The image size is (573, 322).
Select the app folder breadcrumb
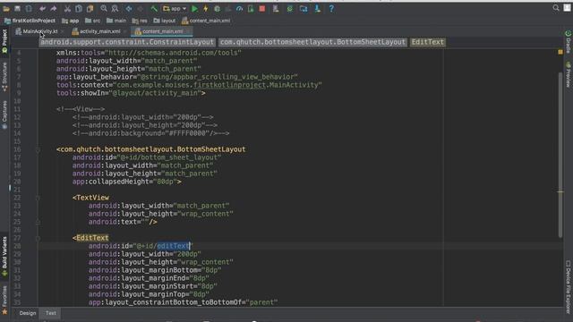tap(71, 21)
